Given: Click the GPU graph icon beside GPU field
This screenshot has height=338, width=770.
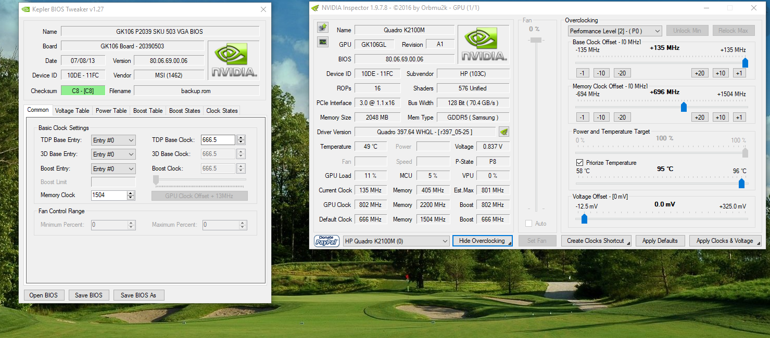Looking at the screenshot, I should [323, 42].
